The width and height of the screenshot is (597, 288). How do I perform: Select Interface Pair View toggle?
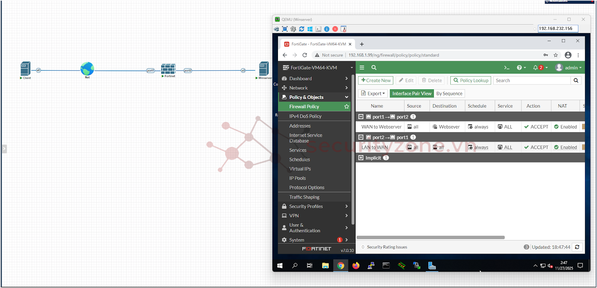(x=412, y=94)
